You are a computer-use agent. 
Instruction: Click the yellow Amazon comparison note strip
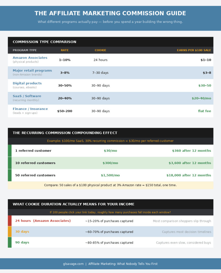pos(110,185)
